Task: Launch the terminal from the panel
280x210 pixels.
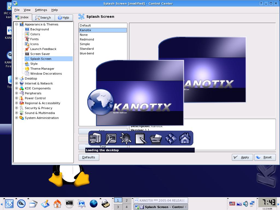Action: (69, 203)
